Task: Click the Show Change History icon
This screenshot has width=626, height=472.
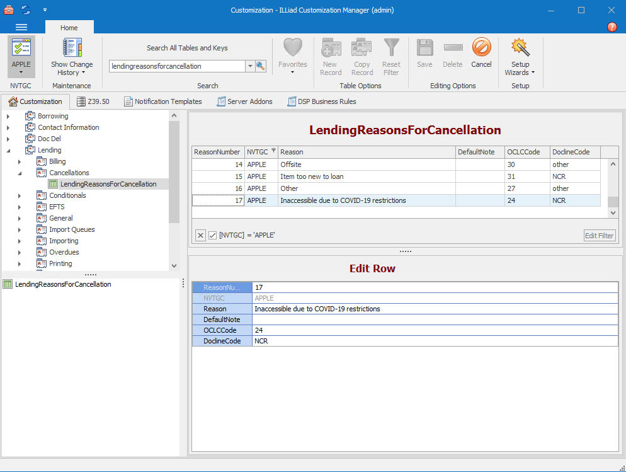Action: pos(72,49)
